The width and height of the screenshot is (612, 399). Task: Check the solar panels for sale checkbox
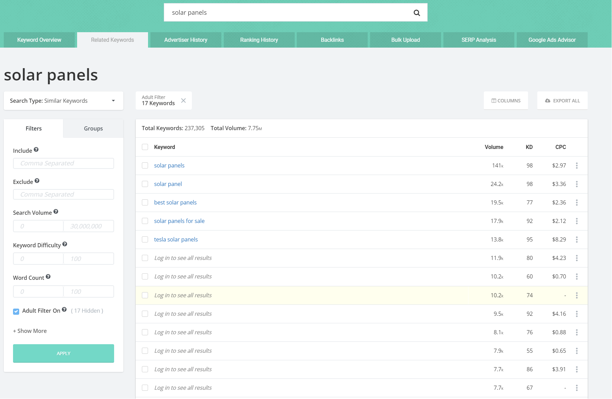tap(145, 221)
